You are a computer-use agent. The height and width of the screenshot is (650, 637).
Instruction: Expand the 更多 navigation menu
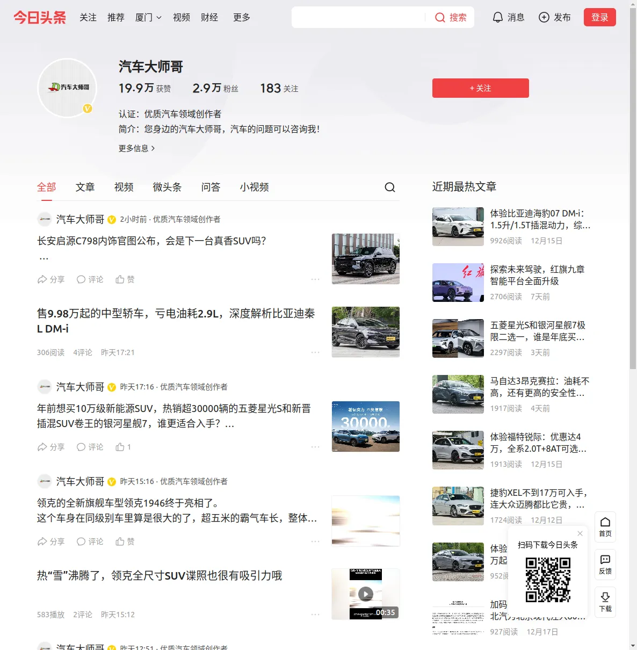(242, 18)
